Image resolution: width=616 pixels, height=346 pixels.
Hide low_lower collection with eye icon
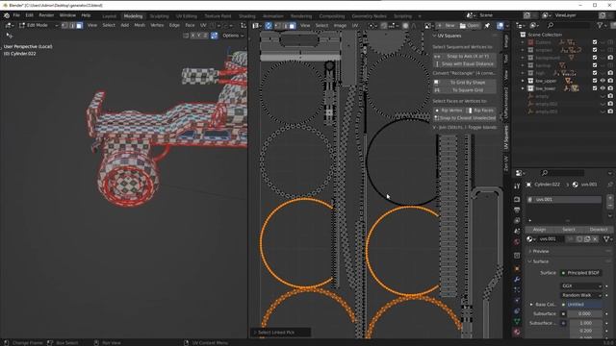point(603,88)
